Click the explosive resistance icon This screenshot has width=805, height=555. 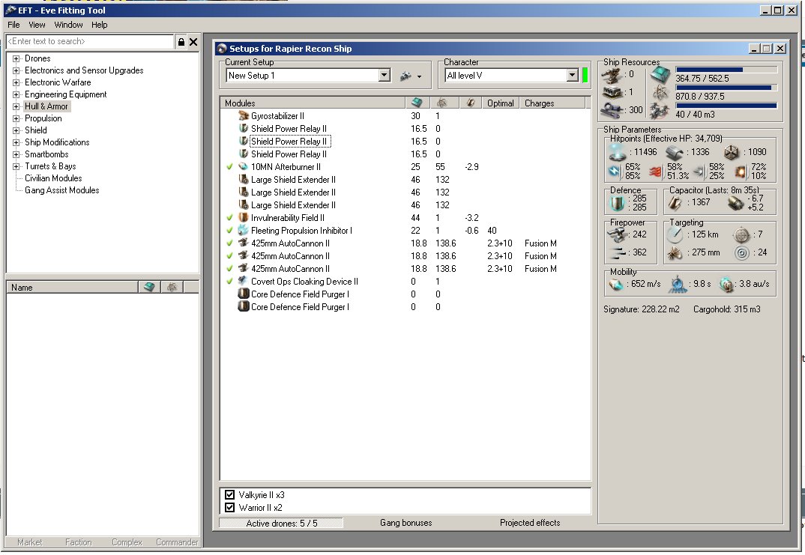coord(741,172)
